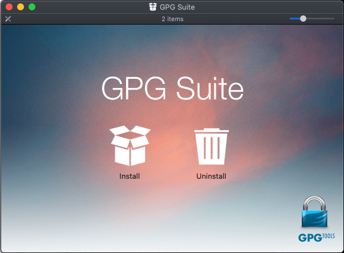The height and width of the screenshot is (253, 344).
Task: Click the GPG Suite window title text
Action: click(177, 7)
